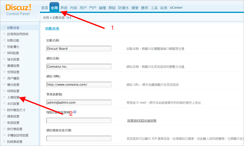
Task: Switch to the 論壇 tab
Action: point(102,8)
